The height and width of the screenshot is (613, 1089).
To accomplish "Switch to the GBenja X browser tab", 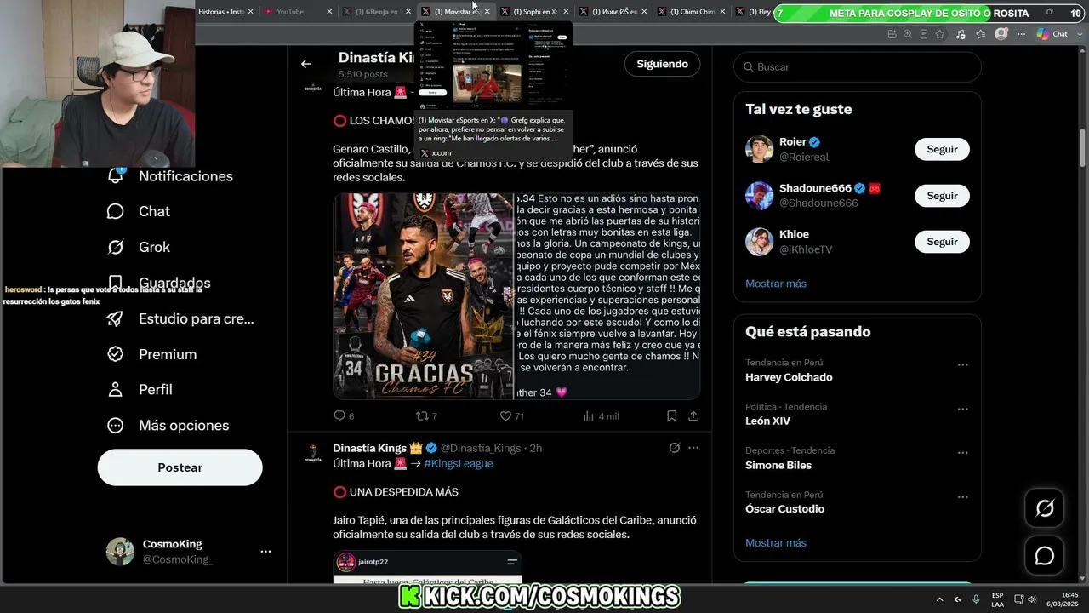I will 376,12.
